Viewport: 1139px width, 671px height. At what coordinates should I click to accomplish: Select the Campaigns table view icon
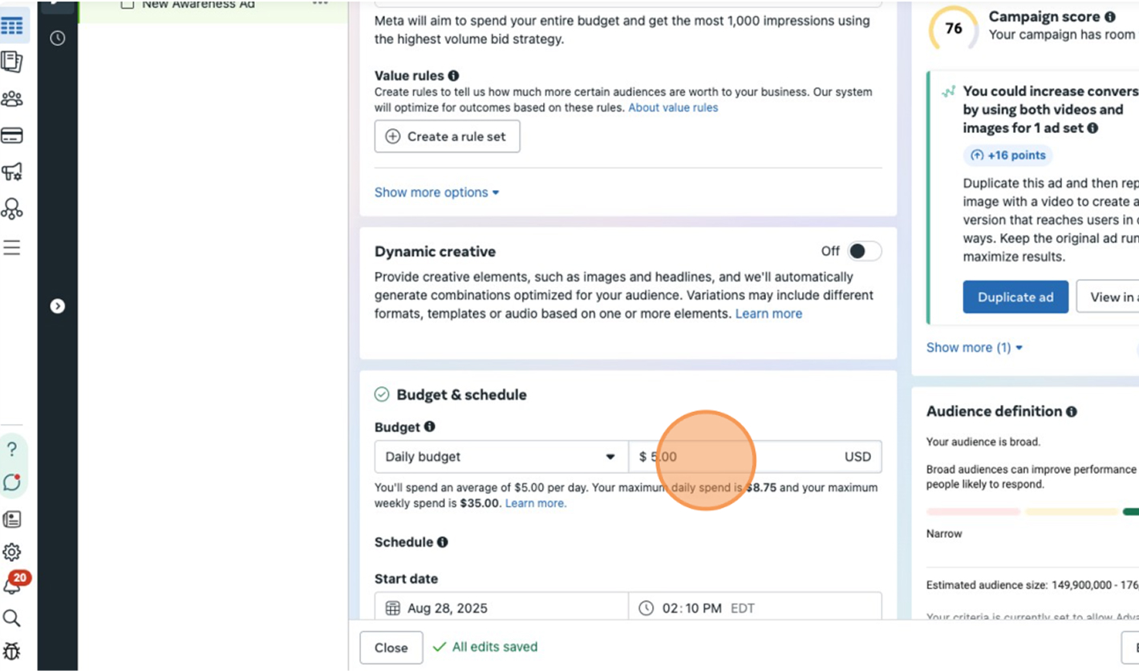12,26
